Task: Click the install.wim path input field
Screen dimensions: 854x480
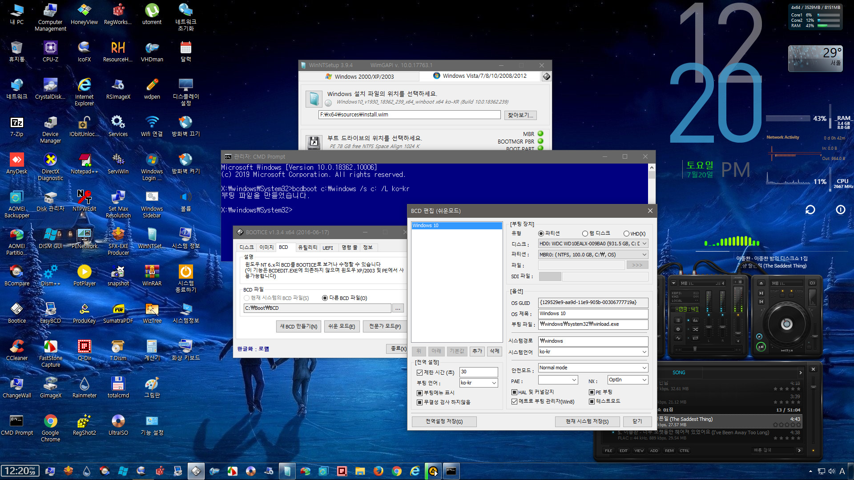Action: click(409, 115)
